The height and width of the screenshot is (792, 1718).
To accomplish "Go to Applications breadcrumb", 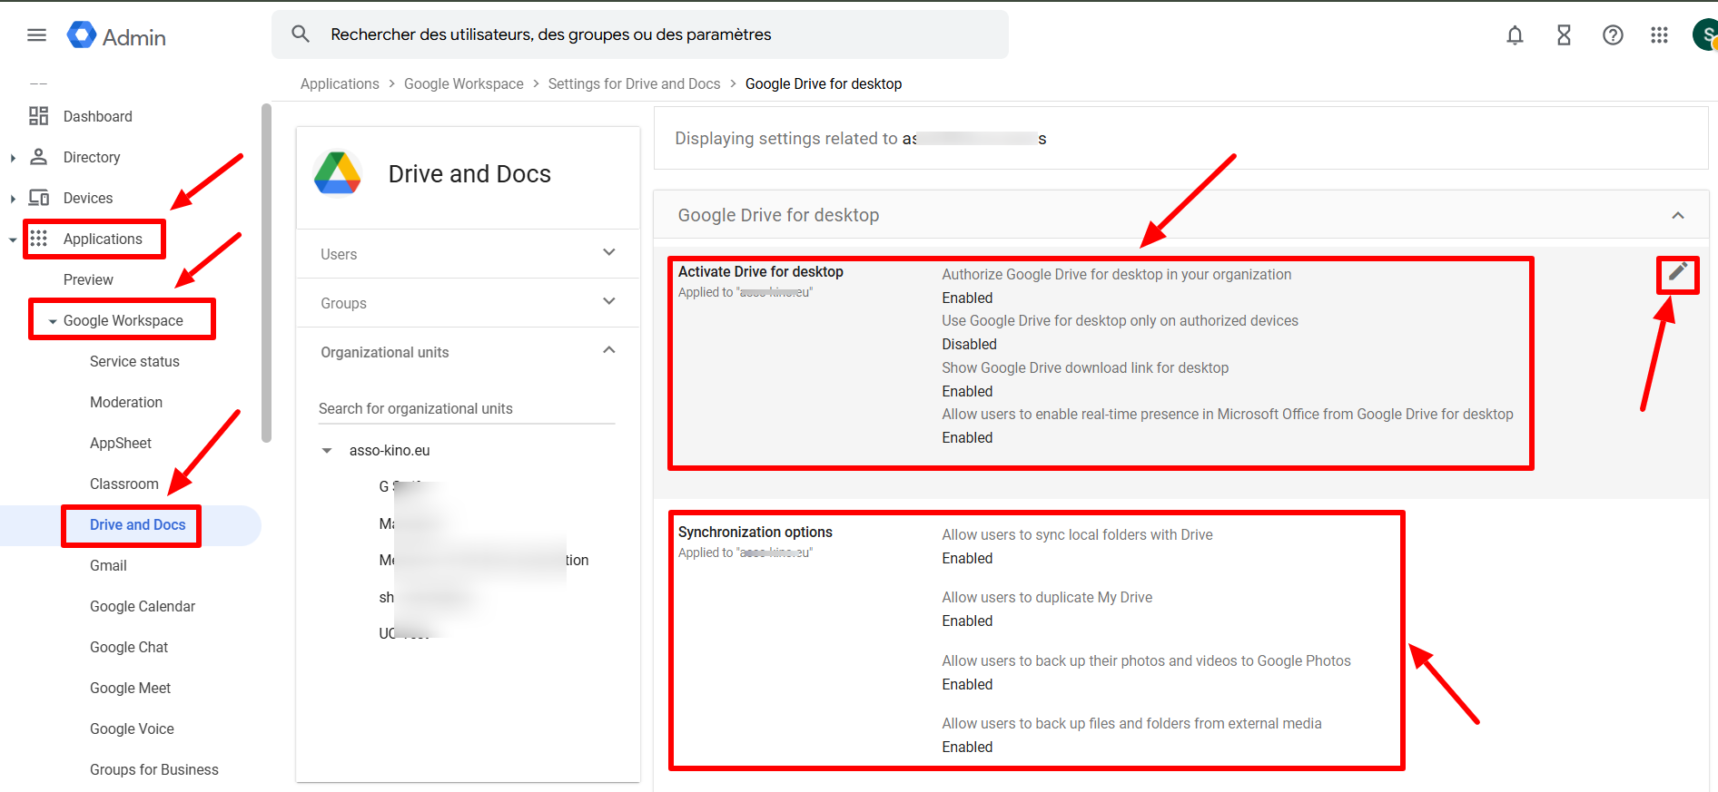I will coord(340,83).
